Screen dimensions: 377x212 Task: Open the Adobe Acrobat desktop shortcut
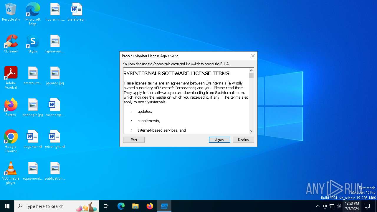coord(11,78)
